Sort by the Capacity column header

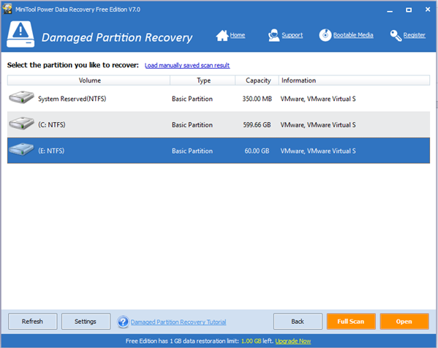(257, 80)
